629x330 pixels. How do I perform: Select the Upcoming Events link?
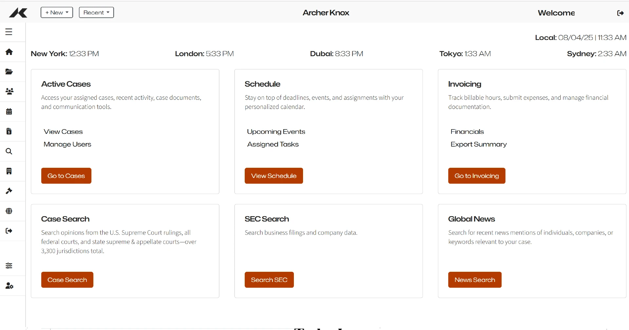(276, 131)
